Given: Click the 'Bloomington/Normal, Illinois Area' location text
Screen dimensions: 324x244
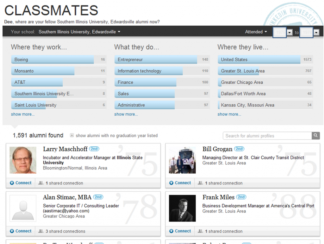Looking at the screenshot, I should [x=75, y=168].
